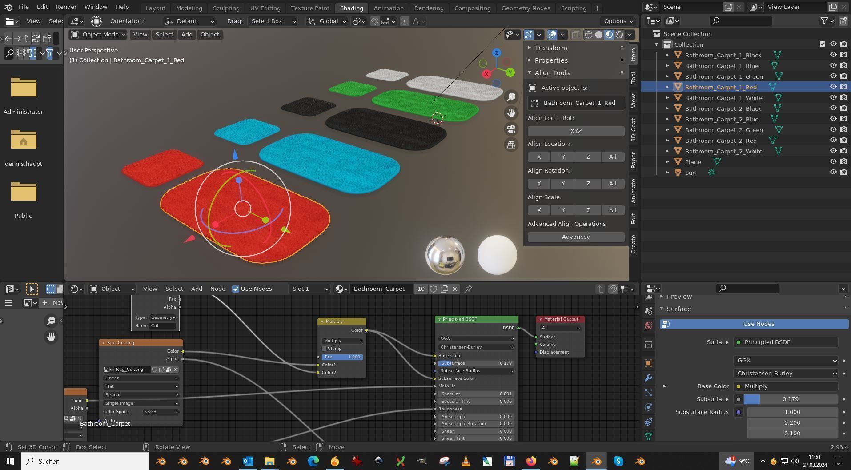851x470 pixels.
Task: Open the node editor Add menu
Action: click(x=197, y=289)
